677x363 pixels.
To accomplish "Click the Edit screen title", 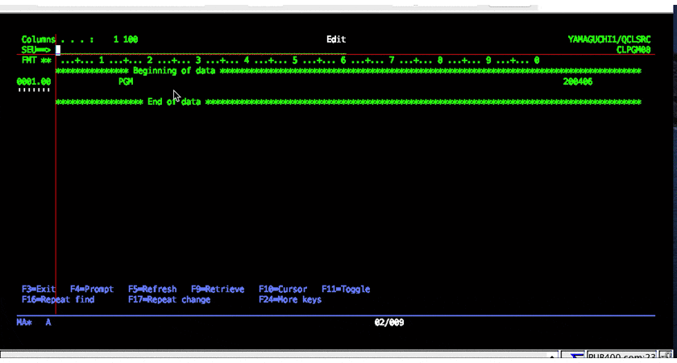I will point(336,40).
